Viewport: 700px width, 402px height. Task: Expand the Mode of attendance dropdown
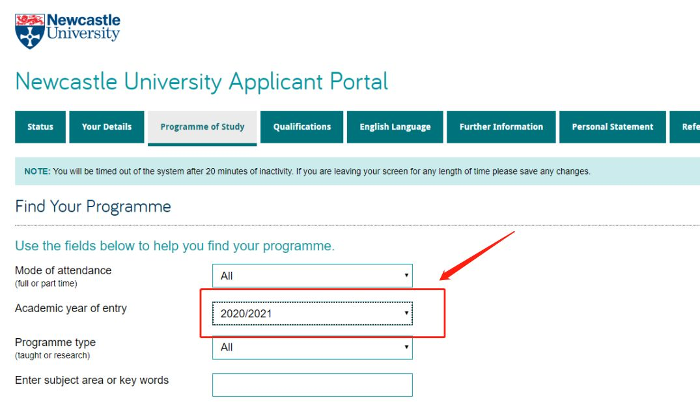313,276
